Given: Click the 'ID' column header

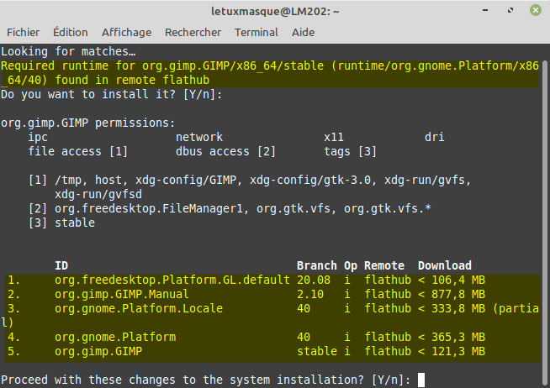Looking at the screenshot, I should click(x=61, y=265).
